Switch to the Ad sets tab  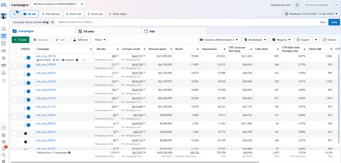[x=108, y=31]
